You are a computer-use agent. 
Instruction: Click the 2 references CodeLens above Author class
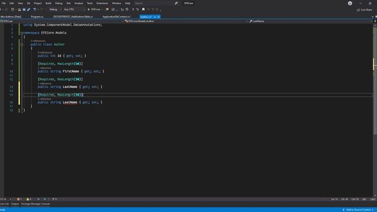38,41
